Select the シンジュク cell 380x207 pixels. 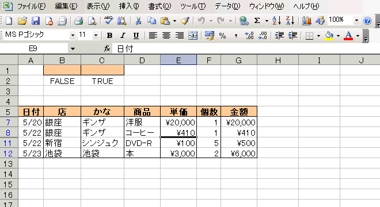pos(102,143)
